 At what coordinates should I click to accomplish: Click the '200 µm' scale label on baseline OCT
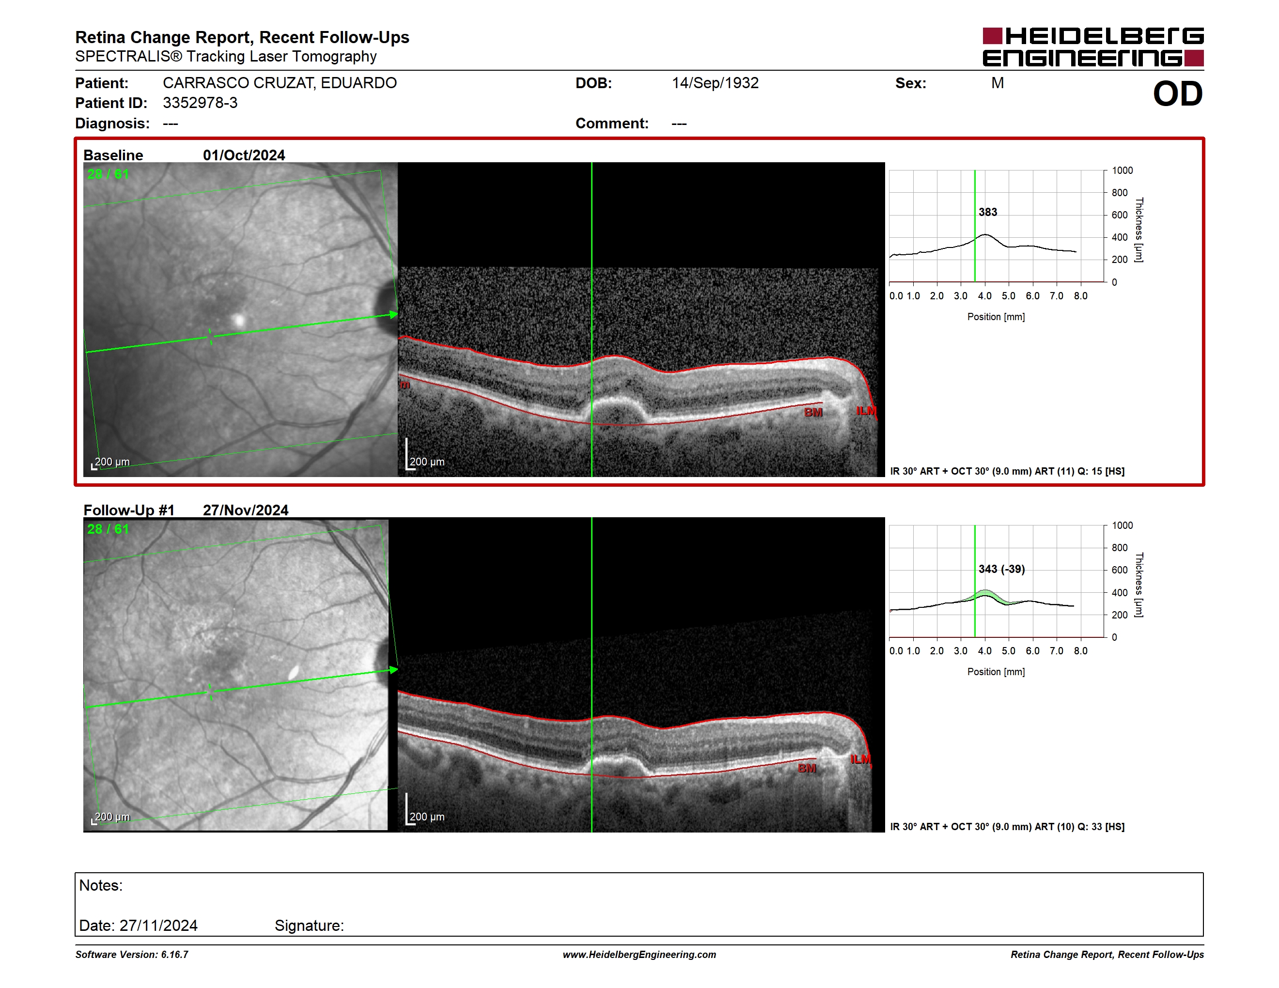[427, 462]
